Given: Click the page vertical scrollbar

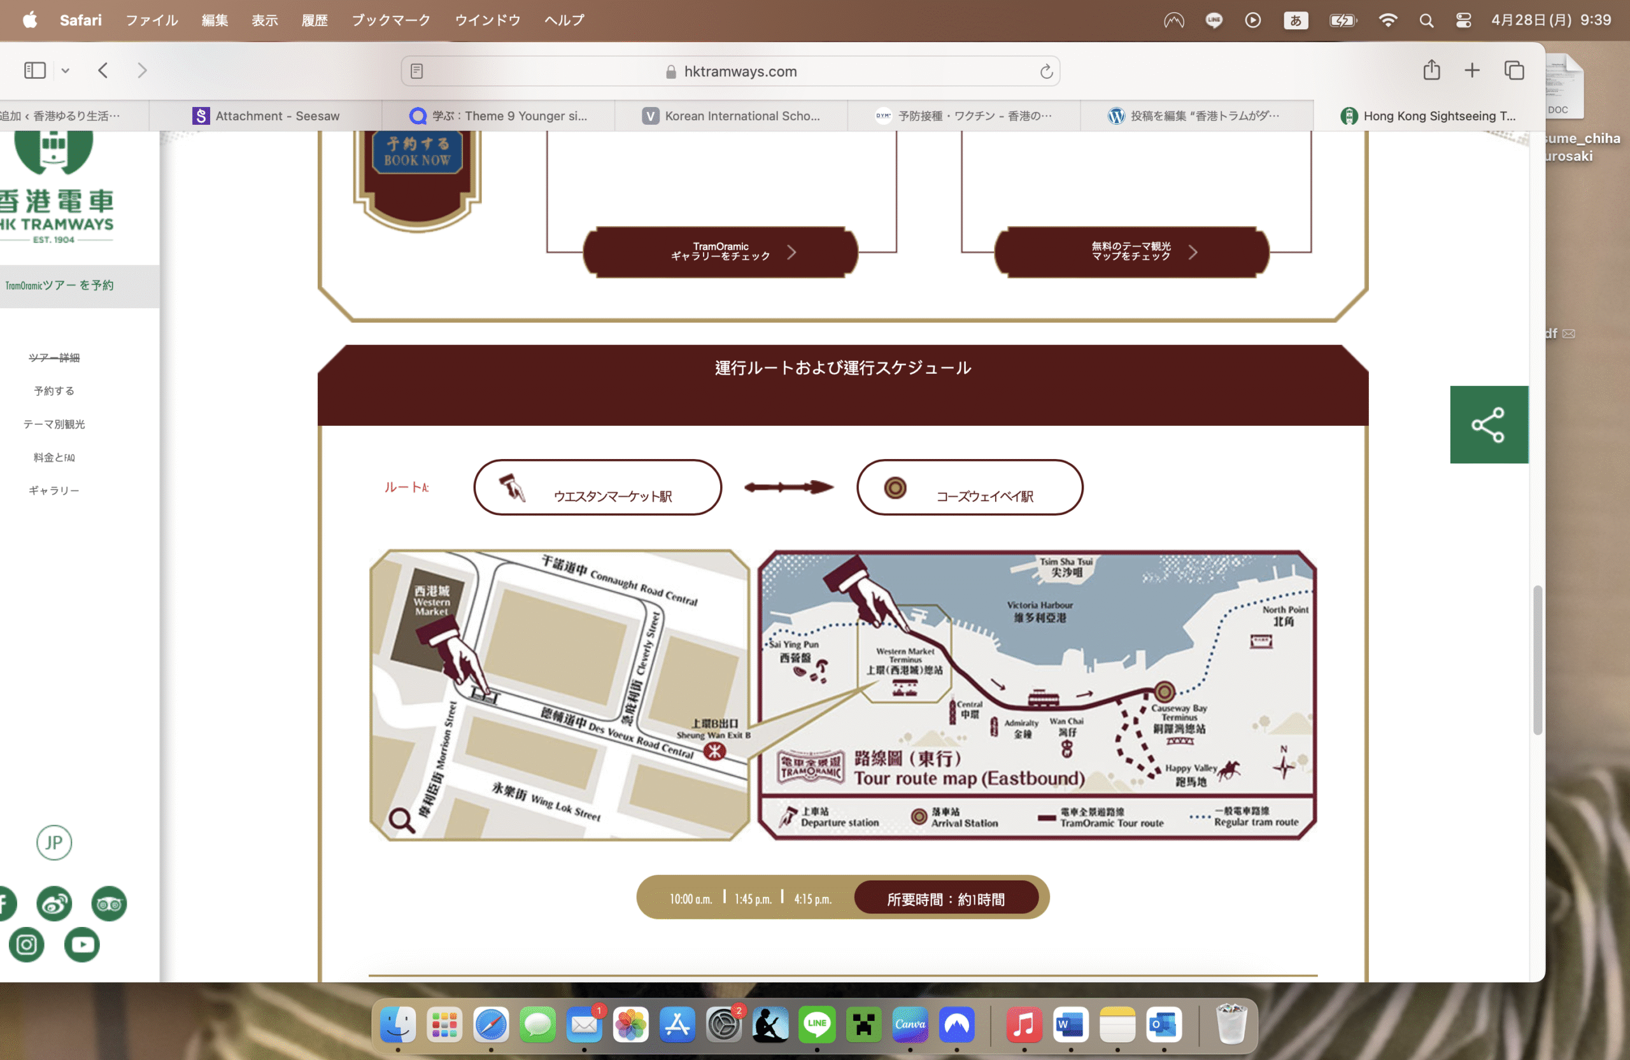Looking at the screenshot, I should coord(1537,660).
